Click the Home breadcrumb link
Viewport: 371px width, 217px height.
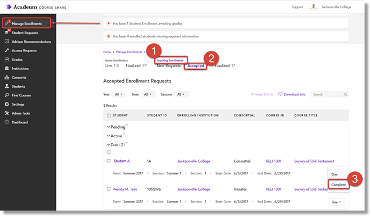(107, 52)
